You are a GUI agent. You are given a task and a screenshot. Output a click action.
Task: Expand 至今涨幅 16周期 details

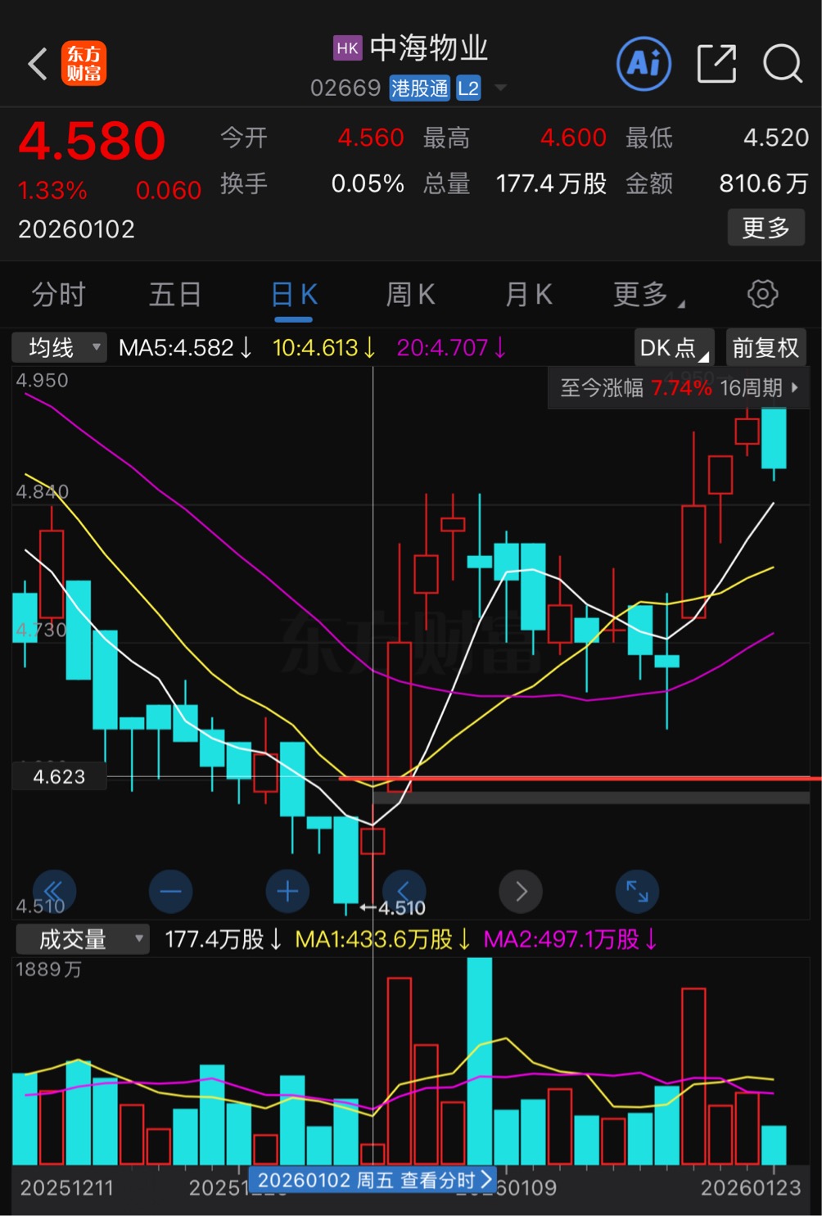point(679,387)
